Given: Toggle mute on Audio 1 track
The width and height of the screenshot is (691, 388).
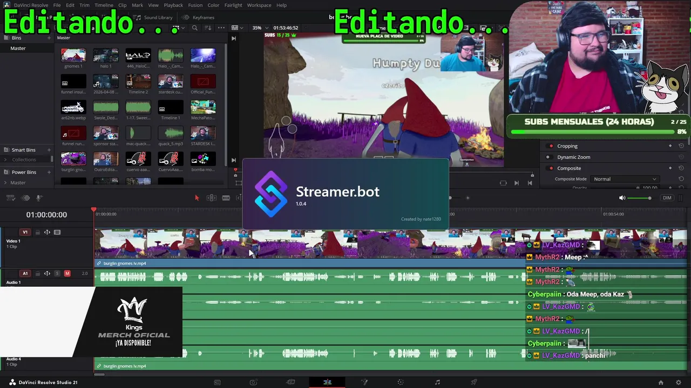Looking at the screenshot, I should click(67, 273).
